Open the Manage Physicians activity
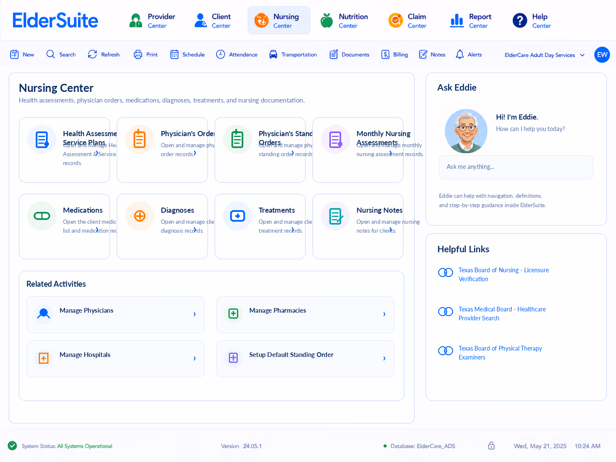 (115, 314)
